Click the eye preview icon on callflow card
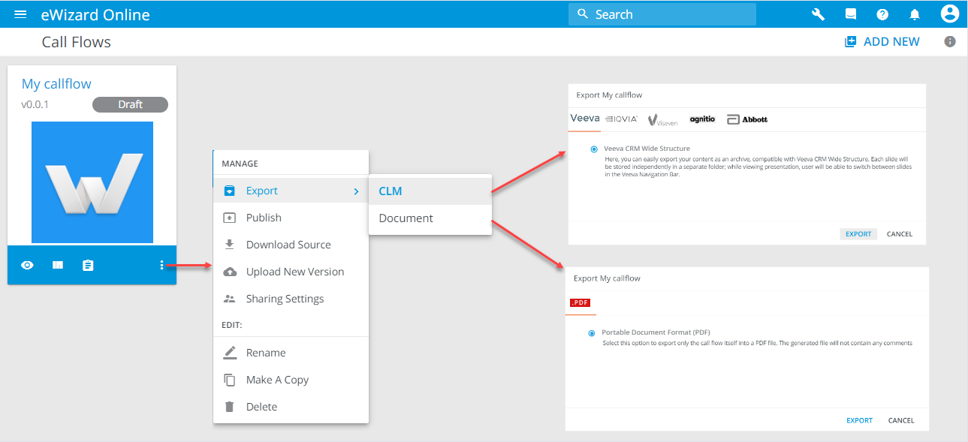This screenshot has width=968, height=442. tap(27, 265)
